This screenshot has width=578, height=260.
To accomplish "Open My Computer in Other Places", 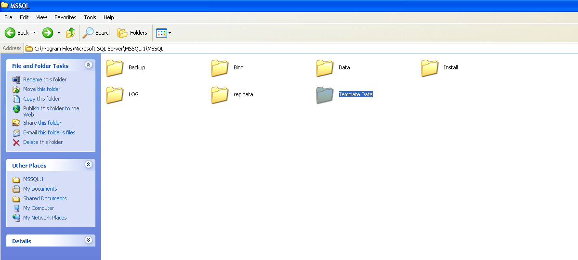I will tap(39, 208).
